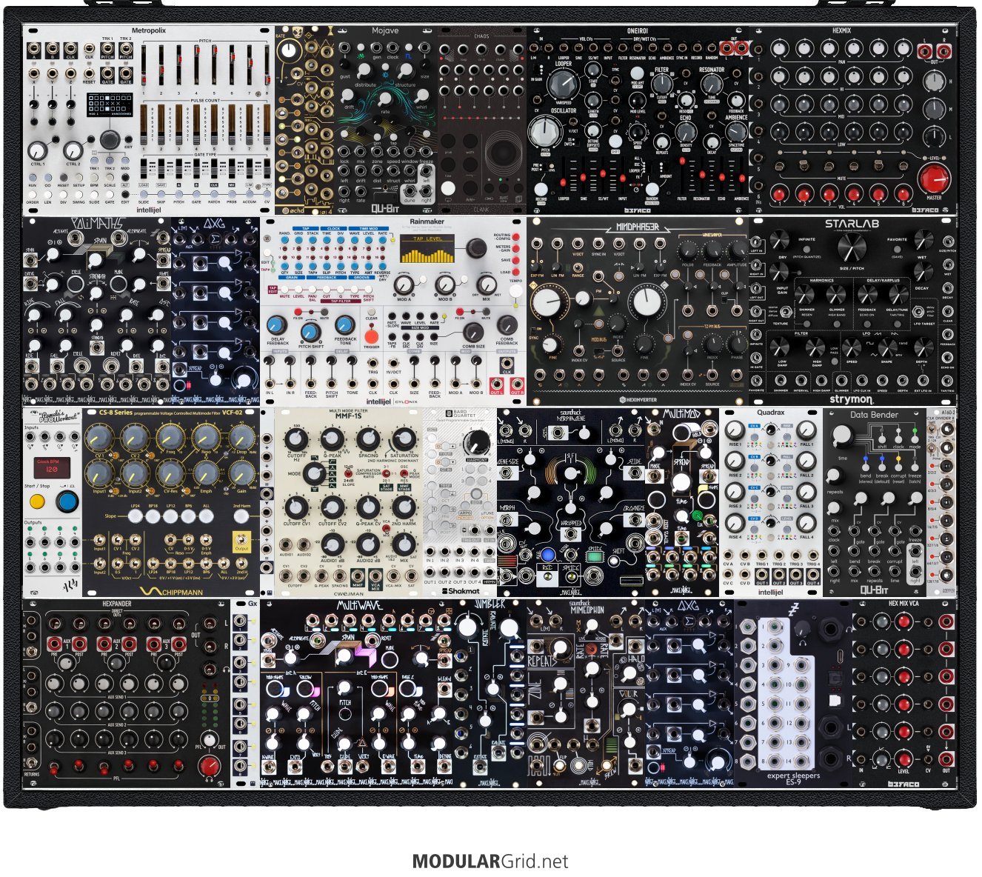Click the SETUP button on Metropolix
Screen dimensions: 982x877
(x=79, y=179)
